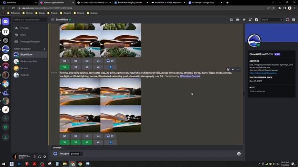Screen dimensions: 298x167
Task: Deafen audio with headphones icon
Action: tap(40, 157)
